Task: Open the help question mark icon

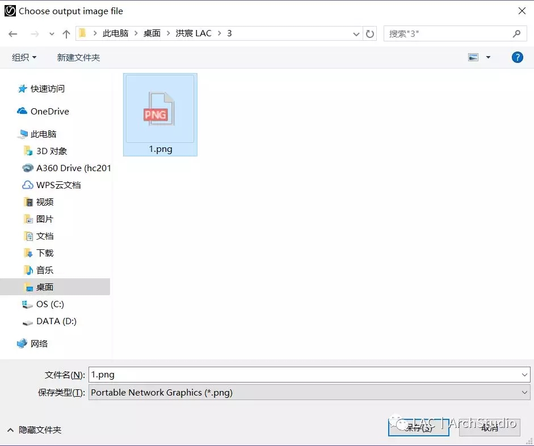Action: pos(518,57)
